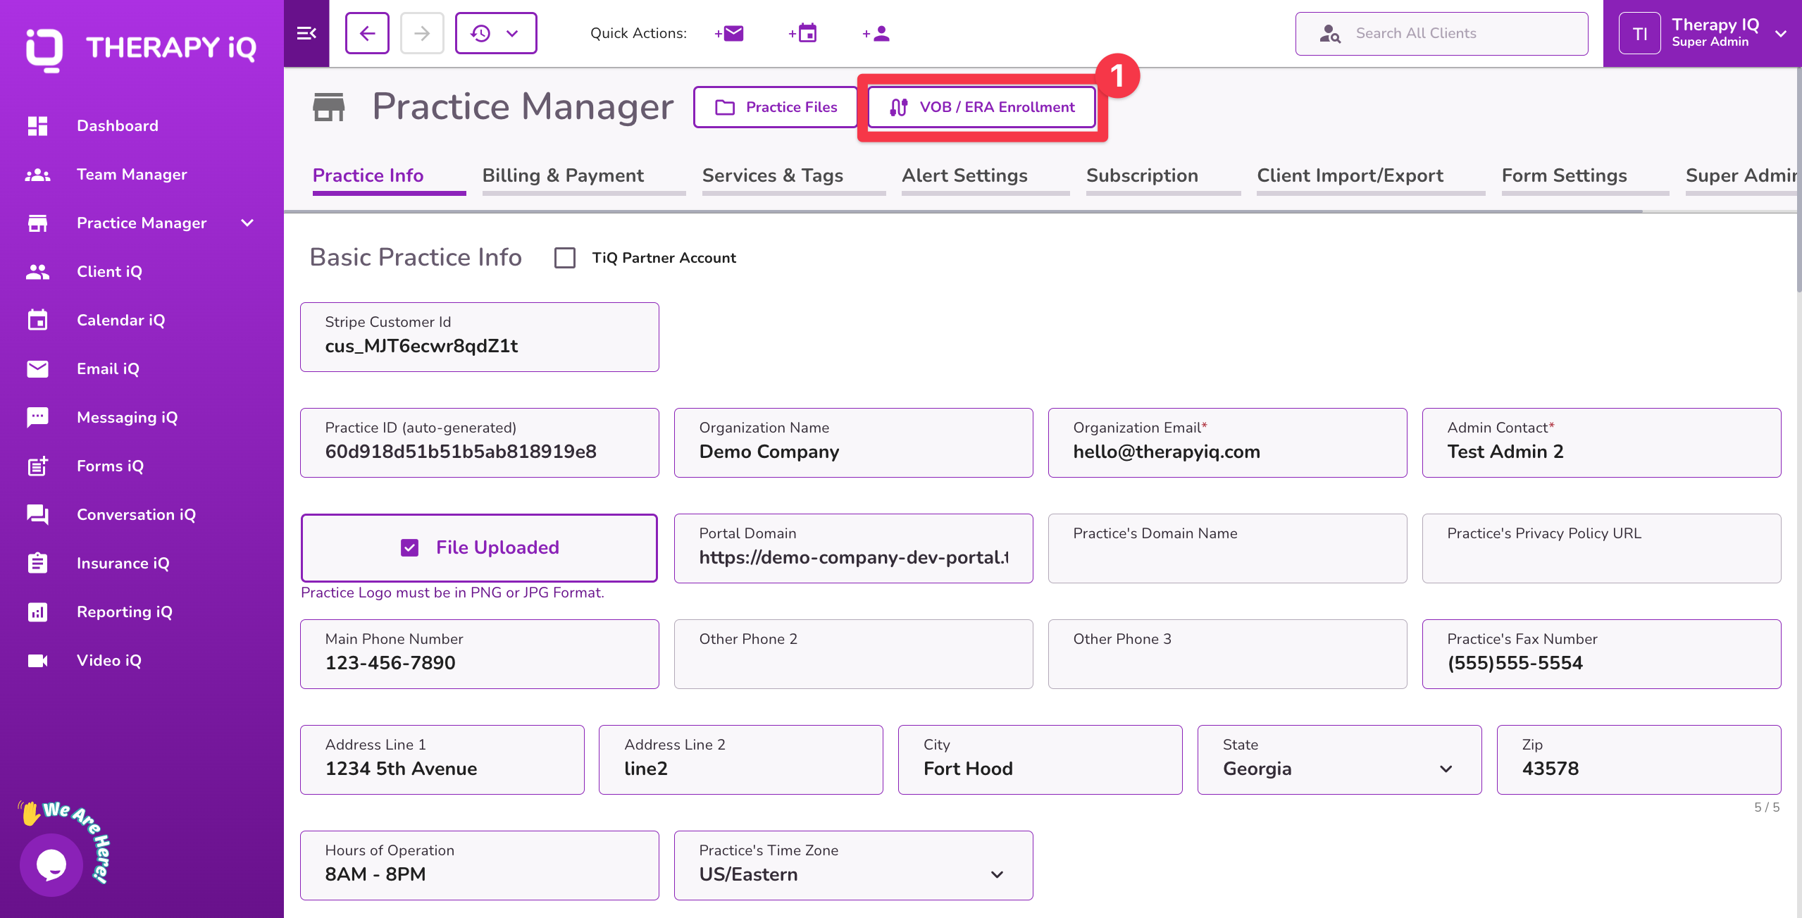Screen dimensions: 1802x918
Task: Click VOB / ERA Enrollment button
Action: click(x=981, y=107)
